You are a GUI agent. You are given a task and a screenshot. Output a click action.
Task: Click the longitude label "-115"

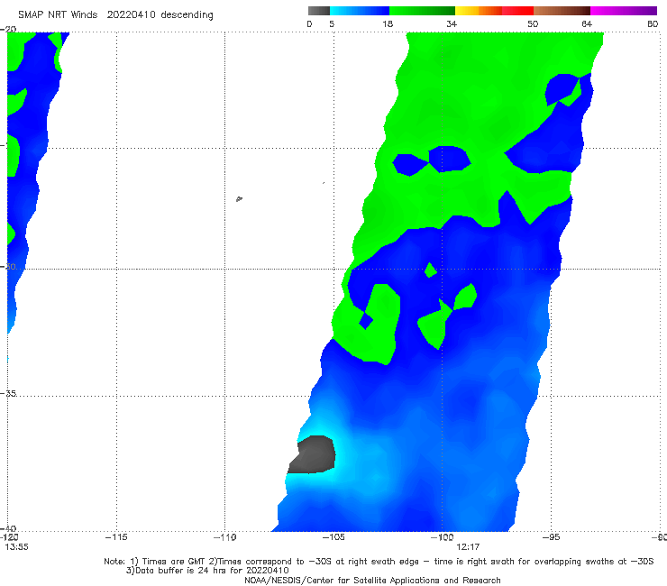tap(116, 537)
